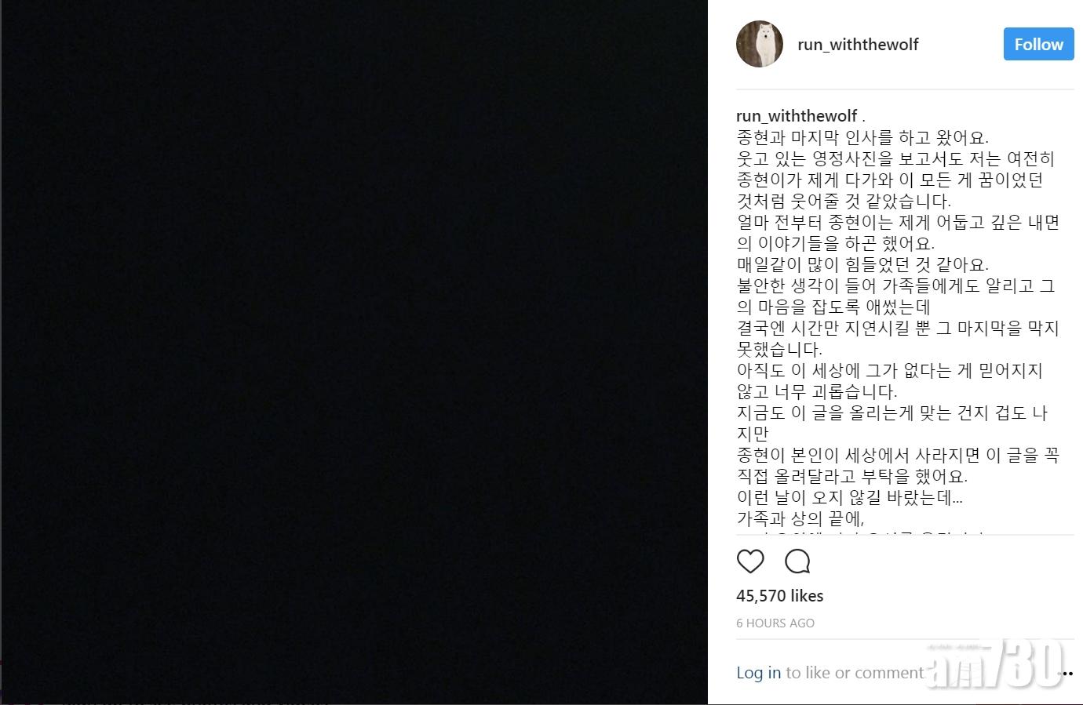Select the am730 watermark logo
The width and height of the screenshot is (1083, 705).
click(995, 663)
